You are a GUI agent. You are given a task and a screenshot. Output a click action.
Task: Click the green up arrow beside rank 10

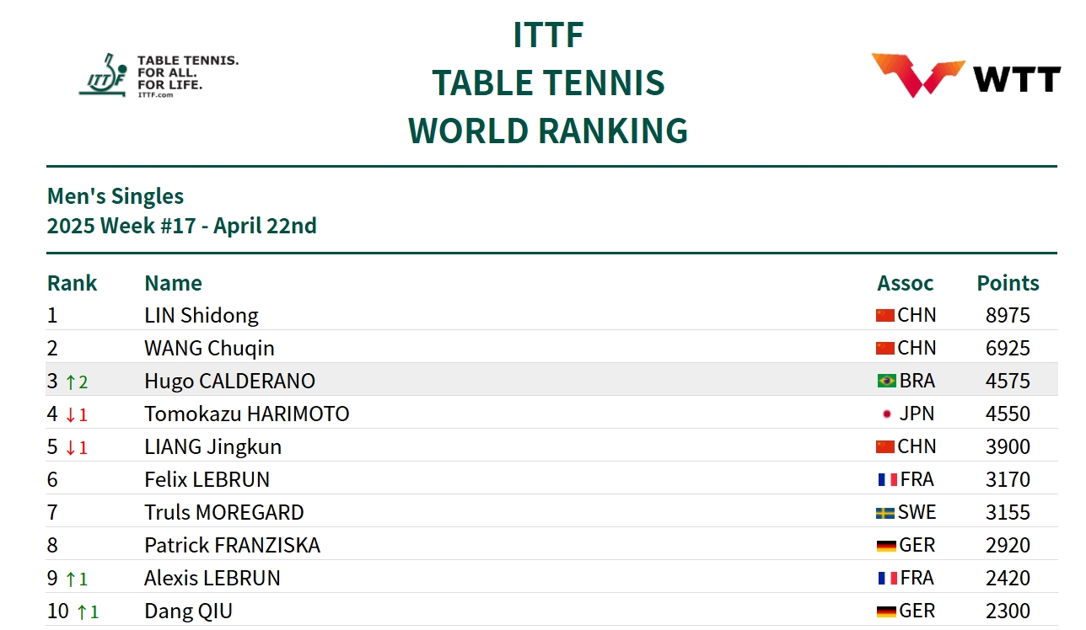click(x=82, y=611)
